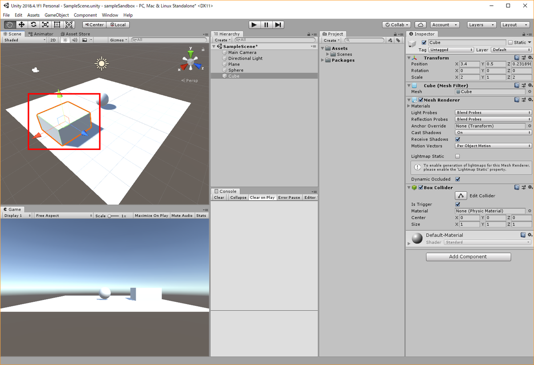This screenshot has height=365, width=534.
Task: Toggle scene lighting sun icon
Action: pos(65,40)
